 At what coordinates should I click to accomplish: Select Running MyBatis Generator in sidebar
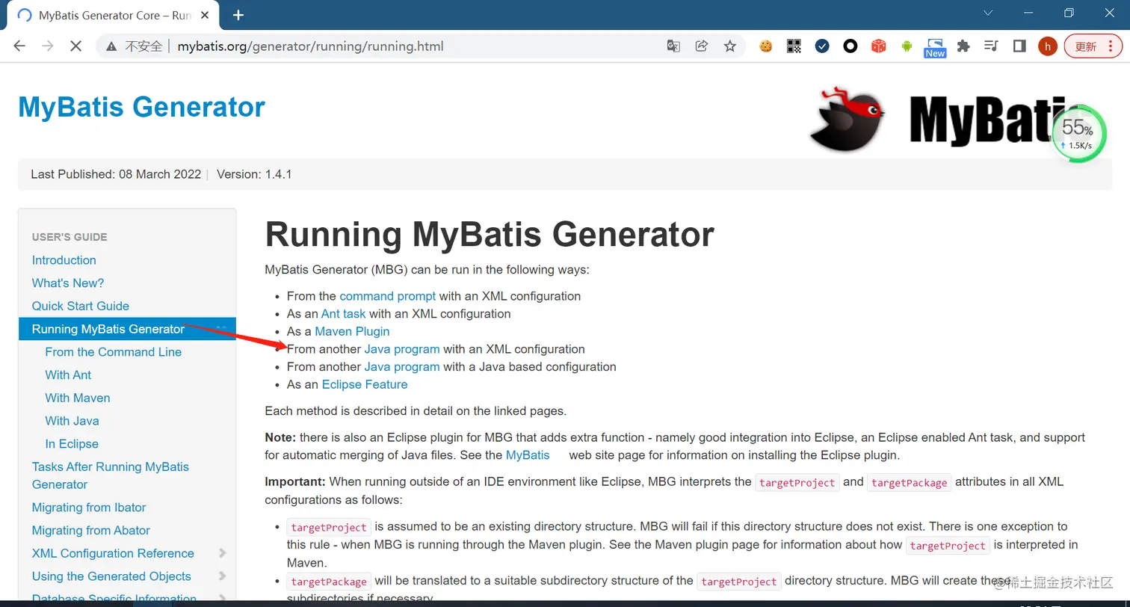click(127, 329)
